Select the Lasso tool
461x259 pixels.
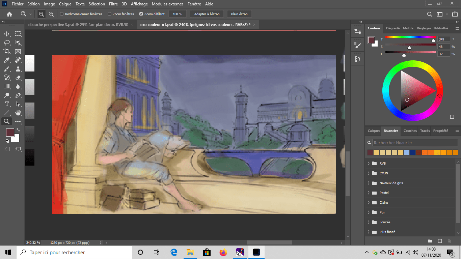tap(7, 42)
